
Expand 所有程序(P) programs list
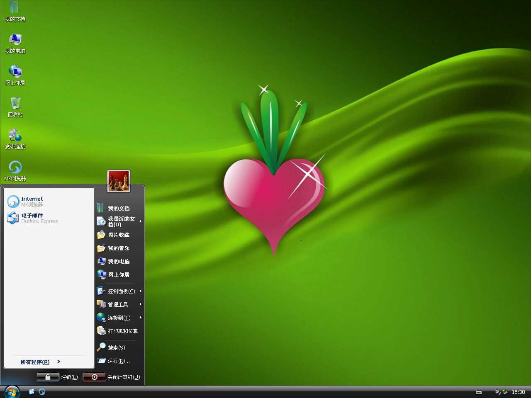click(x=40, y=362)
